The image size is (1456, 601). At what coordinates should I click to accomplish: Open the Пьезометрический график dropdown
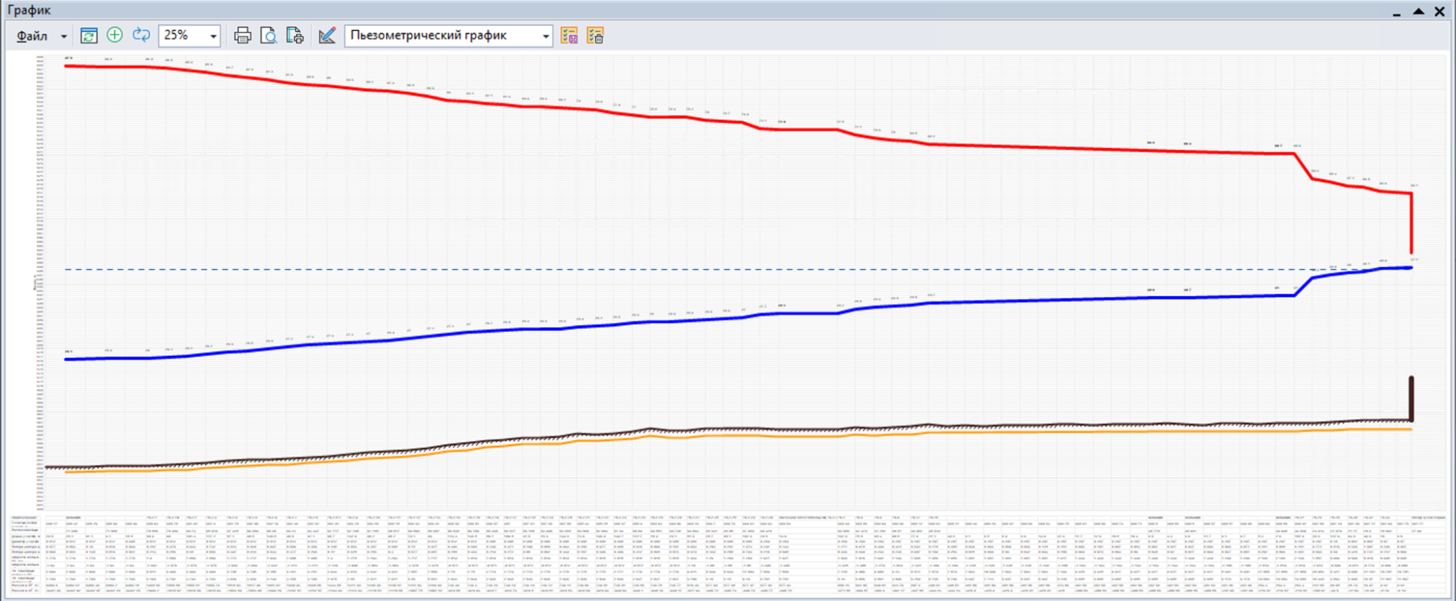click(546, 36)
